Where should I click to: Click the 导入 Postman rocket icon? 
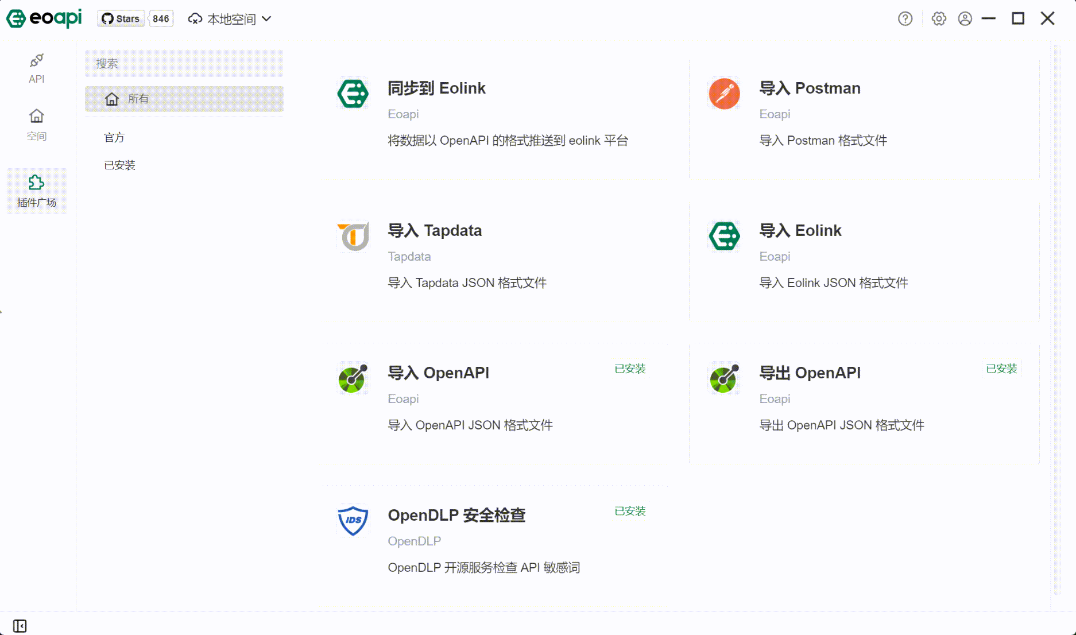(x=724, y=94)
